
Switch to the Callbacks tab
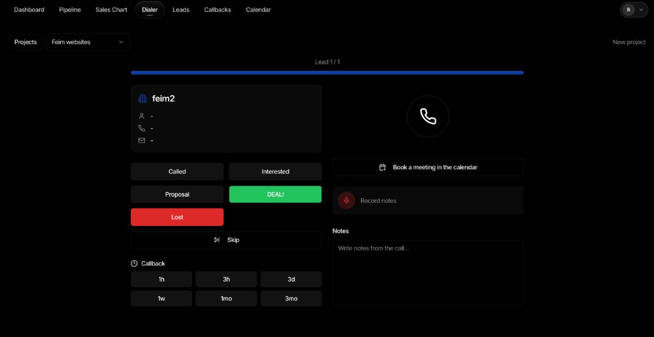[x=218, y=10]
